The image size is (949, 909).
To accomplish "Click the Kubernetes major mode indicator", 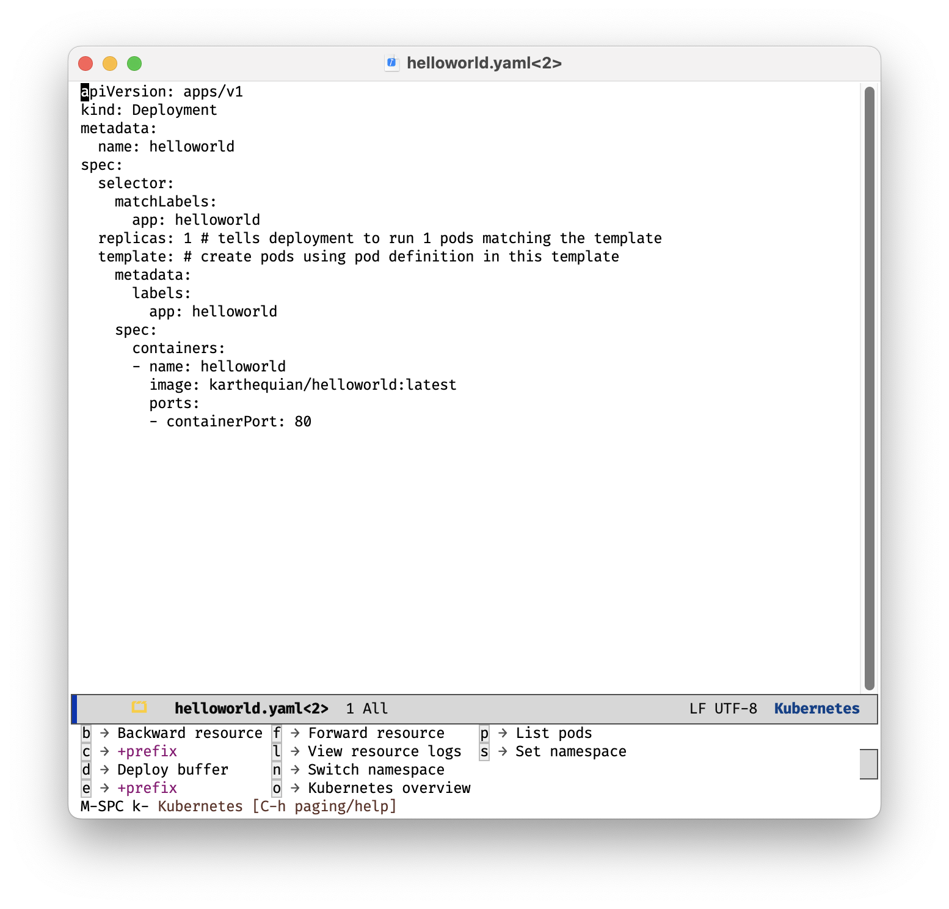I will tap(816, 709).
